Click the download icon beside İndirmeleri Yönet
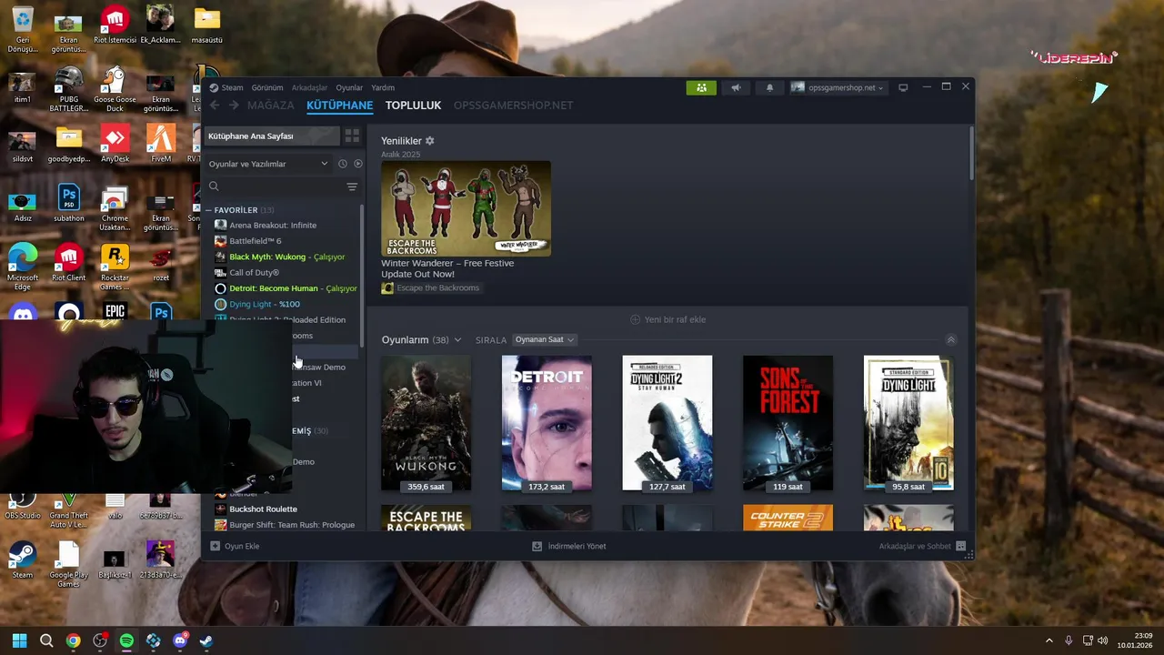Viewport: 1164px width, 655px height. (537, 546)
